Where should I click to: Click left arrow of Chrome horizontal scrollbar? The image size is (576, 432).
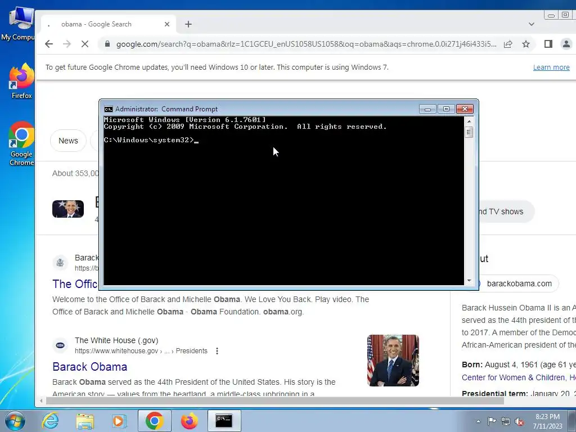click(x=41, y=400)
